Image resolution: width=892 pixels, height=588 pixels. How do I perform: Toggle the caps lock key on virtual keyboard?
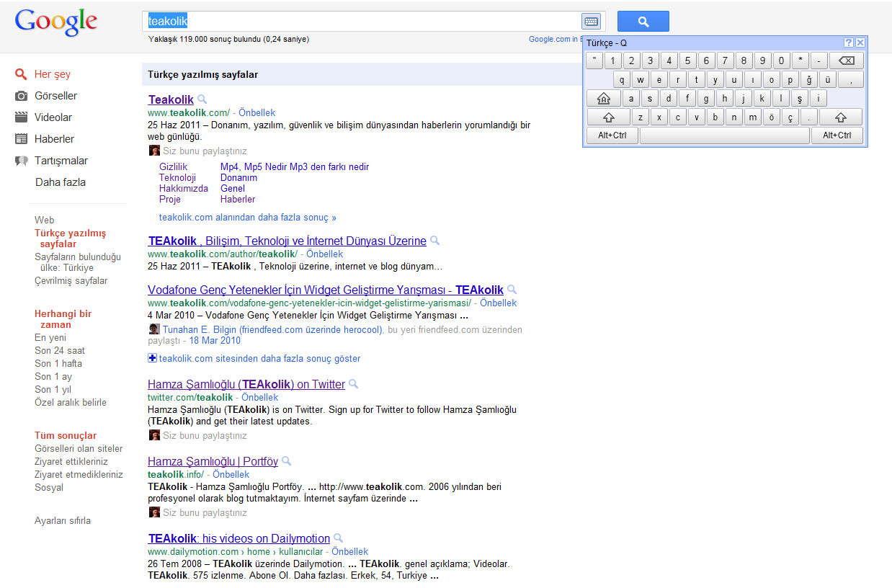coord(604,98)
